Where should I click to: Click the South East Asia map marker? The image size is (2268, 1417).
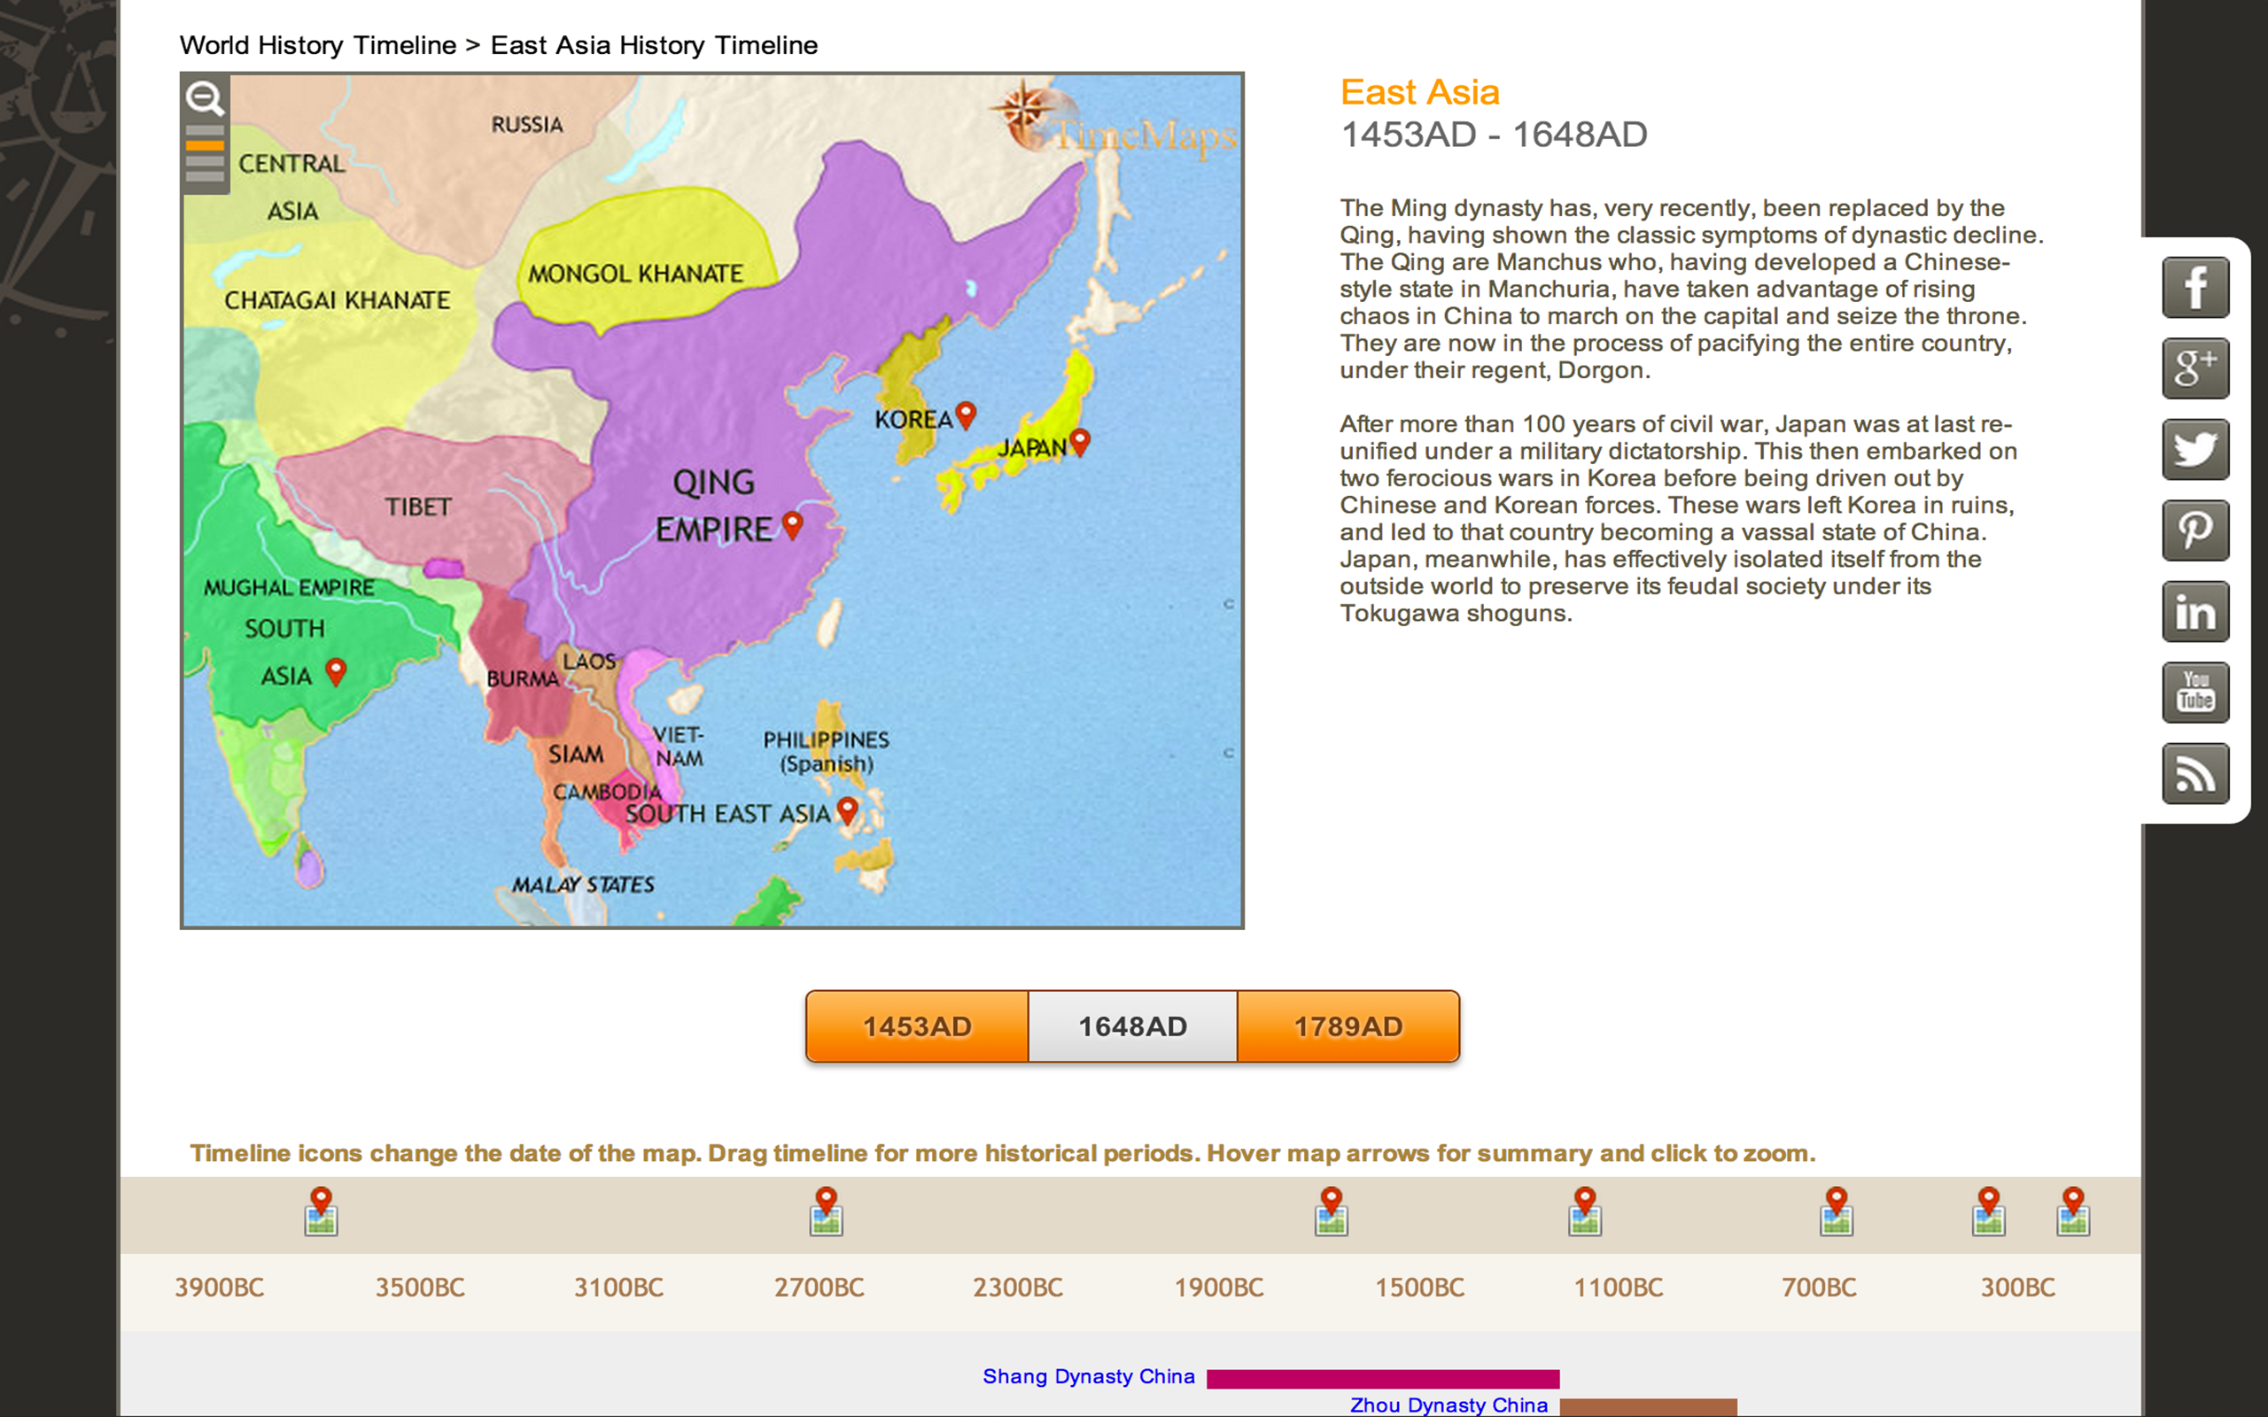tap(846, 810)
